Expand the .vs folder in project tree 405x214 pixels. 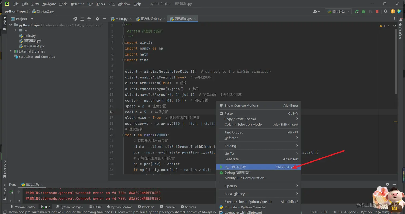coord(16,30)
